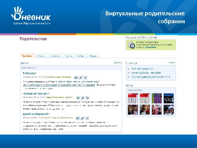Click the envelope icon for Давайте общаться!!! news
The height and width of the screenshot is (148, 197).
tap(78, 118)
